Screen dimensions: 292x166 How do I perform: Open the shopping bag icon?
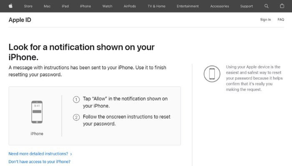point(282,6)
